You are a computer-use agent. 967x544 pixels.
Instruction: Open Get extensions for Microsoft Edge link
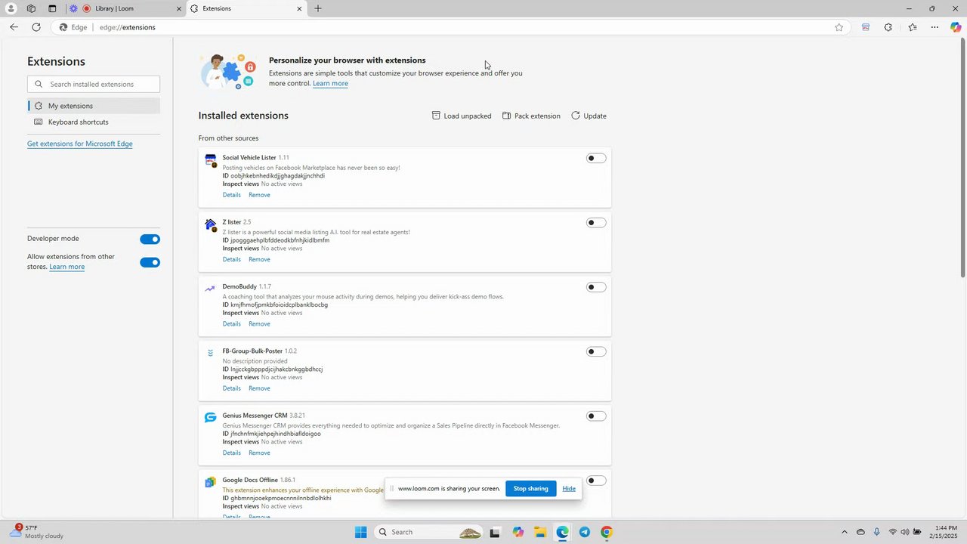(80, 144)
